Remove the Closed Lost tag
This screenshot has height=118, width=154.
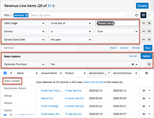[x=113, y=23]
